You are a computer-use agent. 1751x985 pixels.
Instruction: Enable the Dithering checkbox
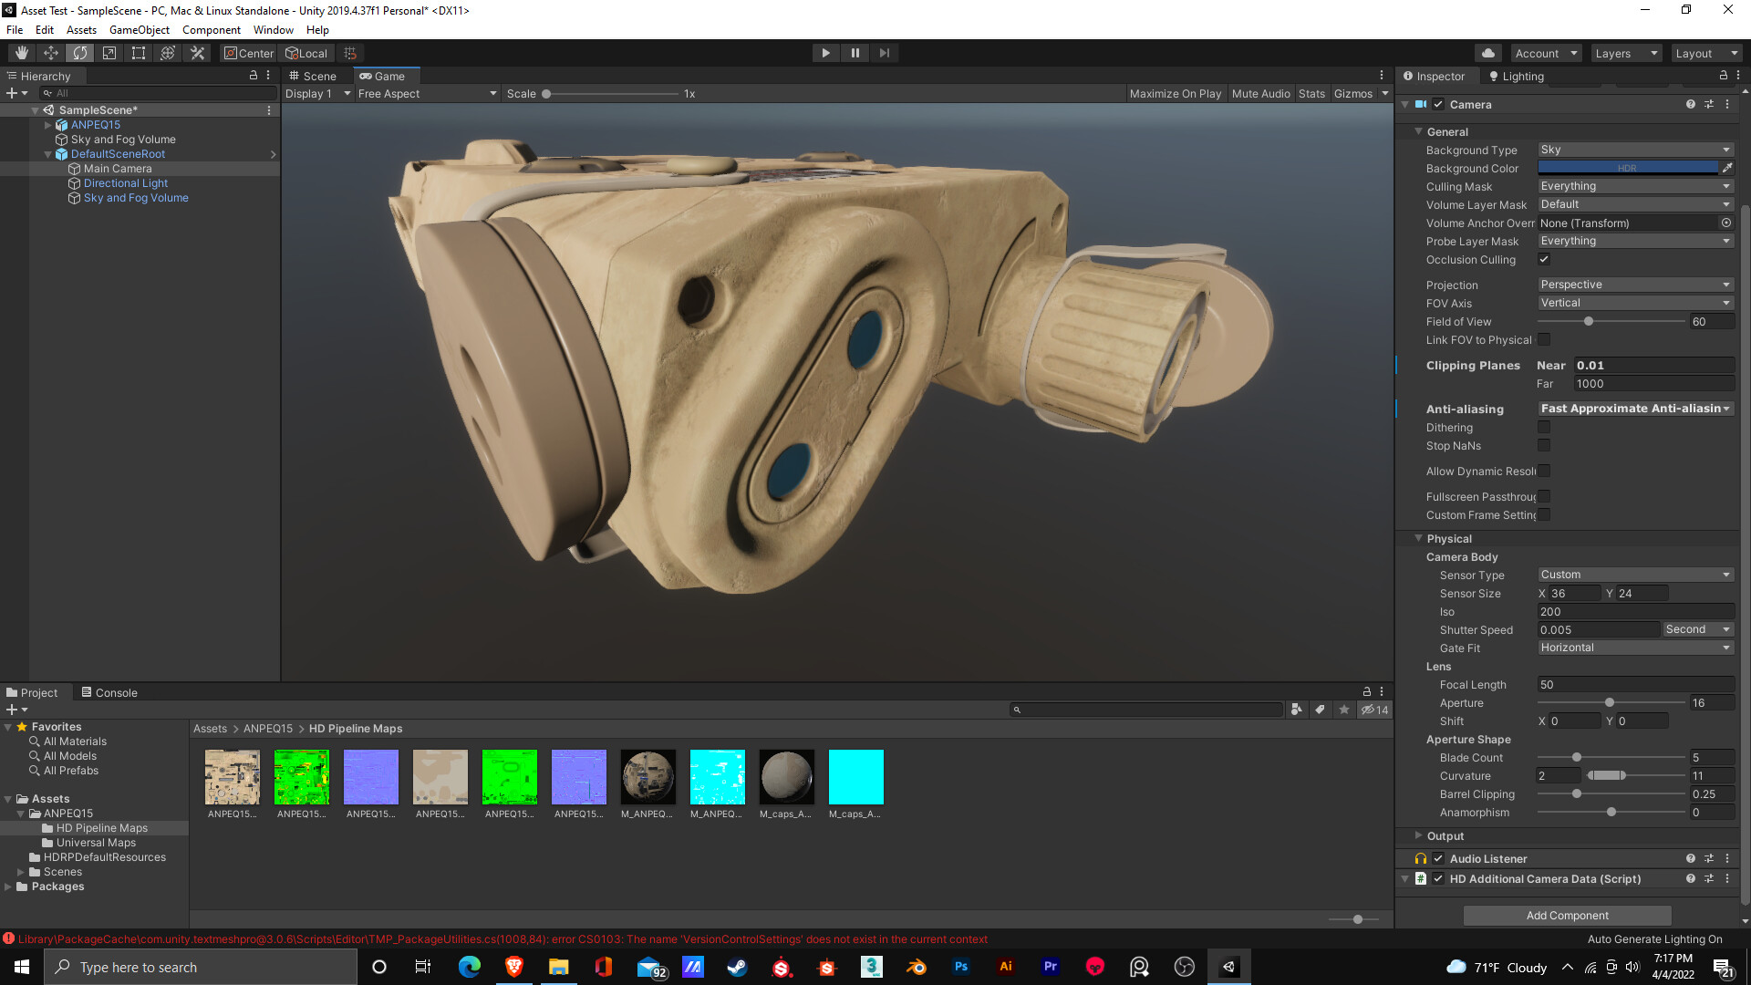click(1544, 428)
